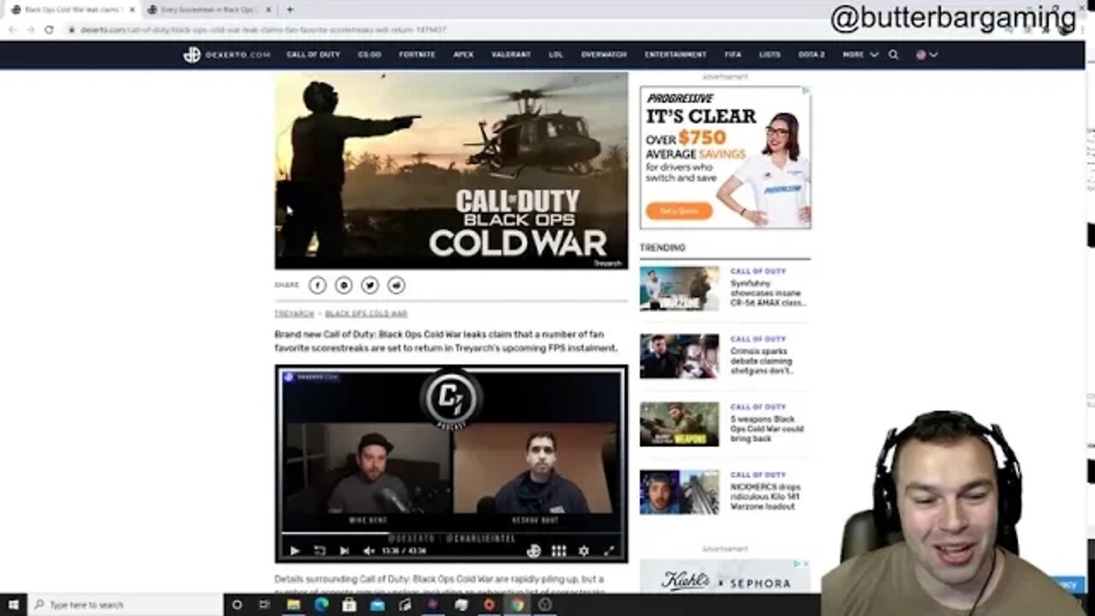Open Task View on the taskbar

click(x=264, y=605)
